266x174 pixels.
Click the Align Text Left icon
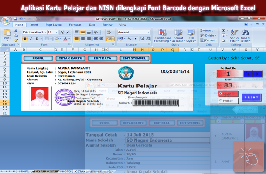coord(77,39)
